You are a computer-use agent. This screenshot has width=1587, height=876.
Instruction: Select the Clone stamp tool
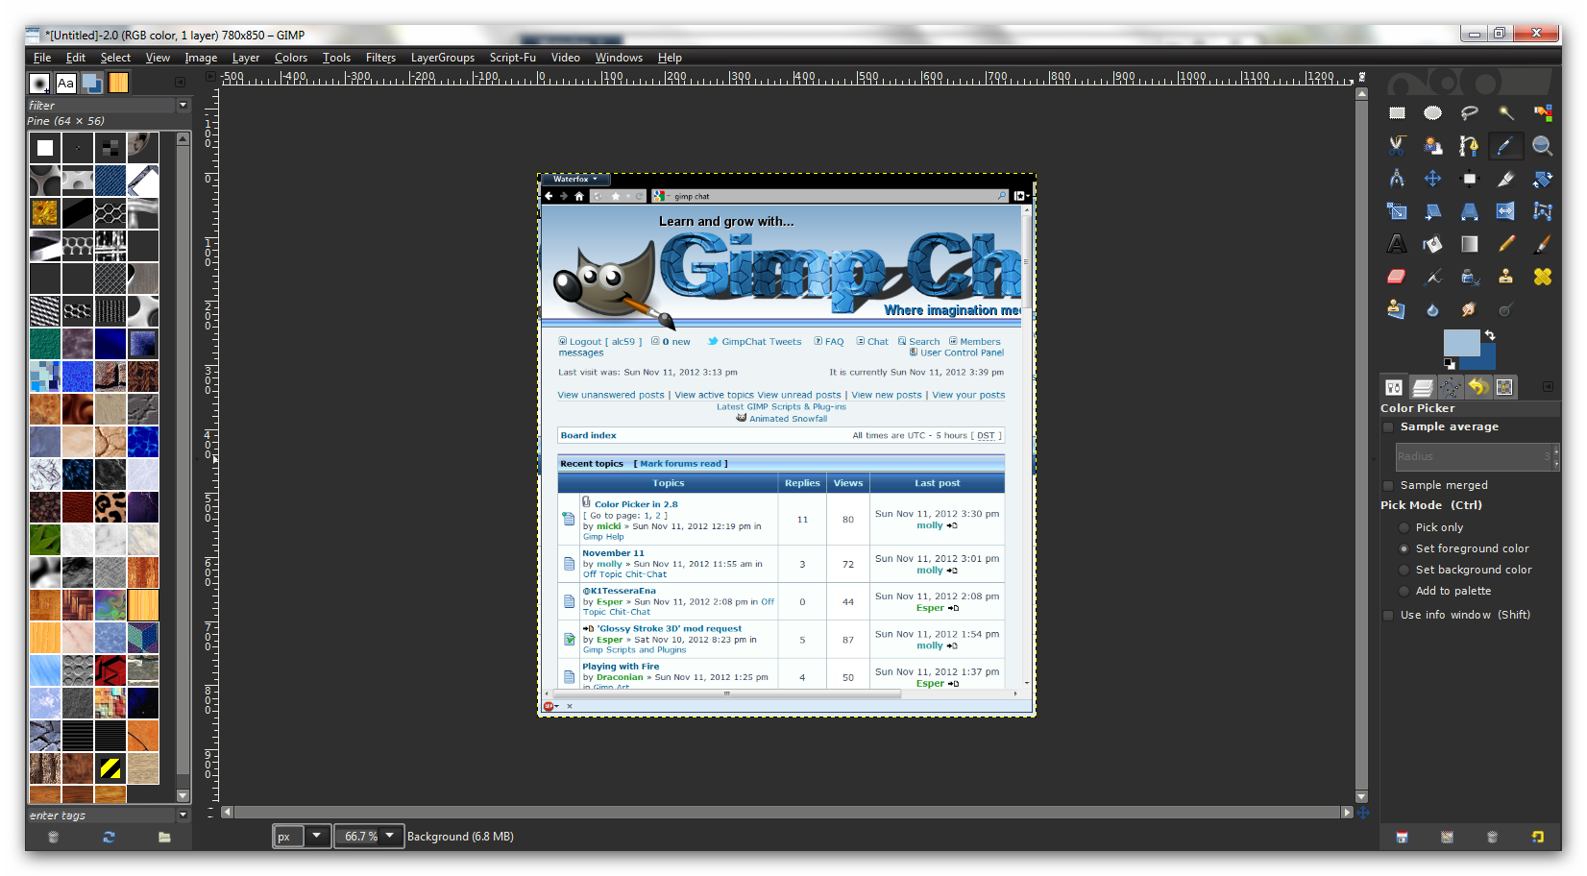1505,277
